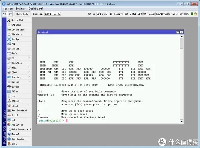
Task: Click the green connection status indicator
Action: [x=192, y=14]
